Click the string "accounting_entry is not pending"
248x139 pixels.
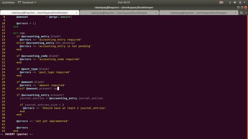[x=65, y=46]
